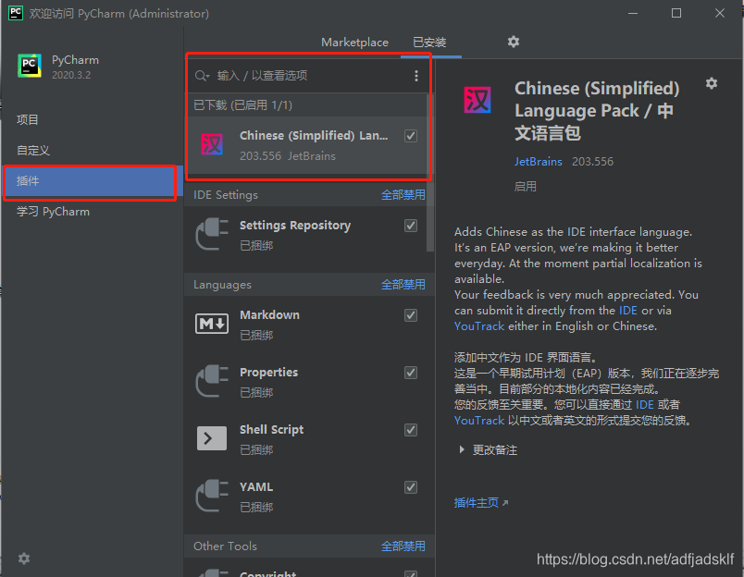Click the Shell Script plugin icon
This screenshot has height=577, width=744.
click(212, 438)
